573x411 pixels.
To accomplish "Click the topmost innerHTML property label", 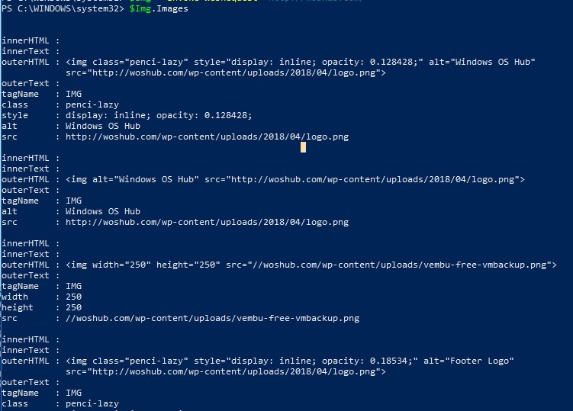I will (x=25, y=40).
